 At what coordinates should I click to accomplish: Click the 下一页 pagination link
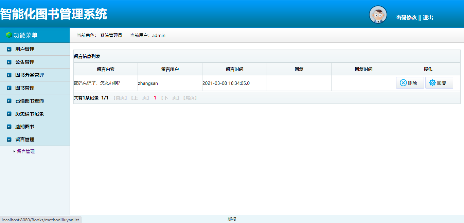point(170,98)
